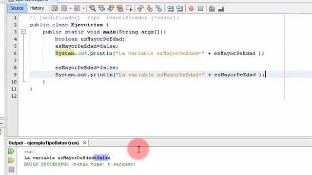Find the next occurrence
The width and height of the screenshot is (312, 175).
pyautogui.click(x=111, y=8)
